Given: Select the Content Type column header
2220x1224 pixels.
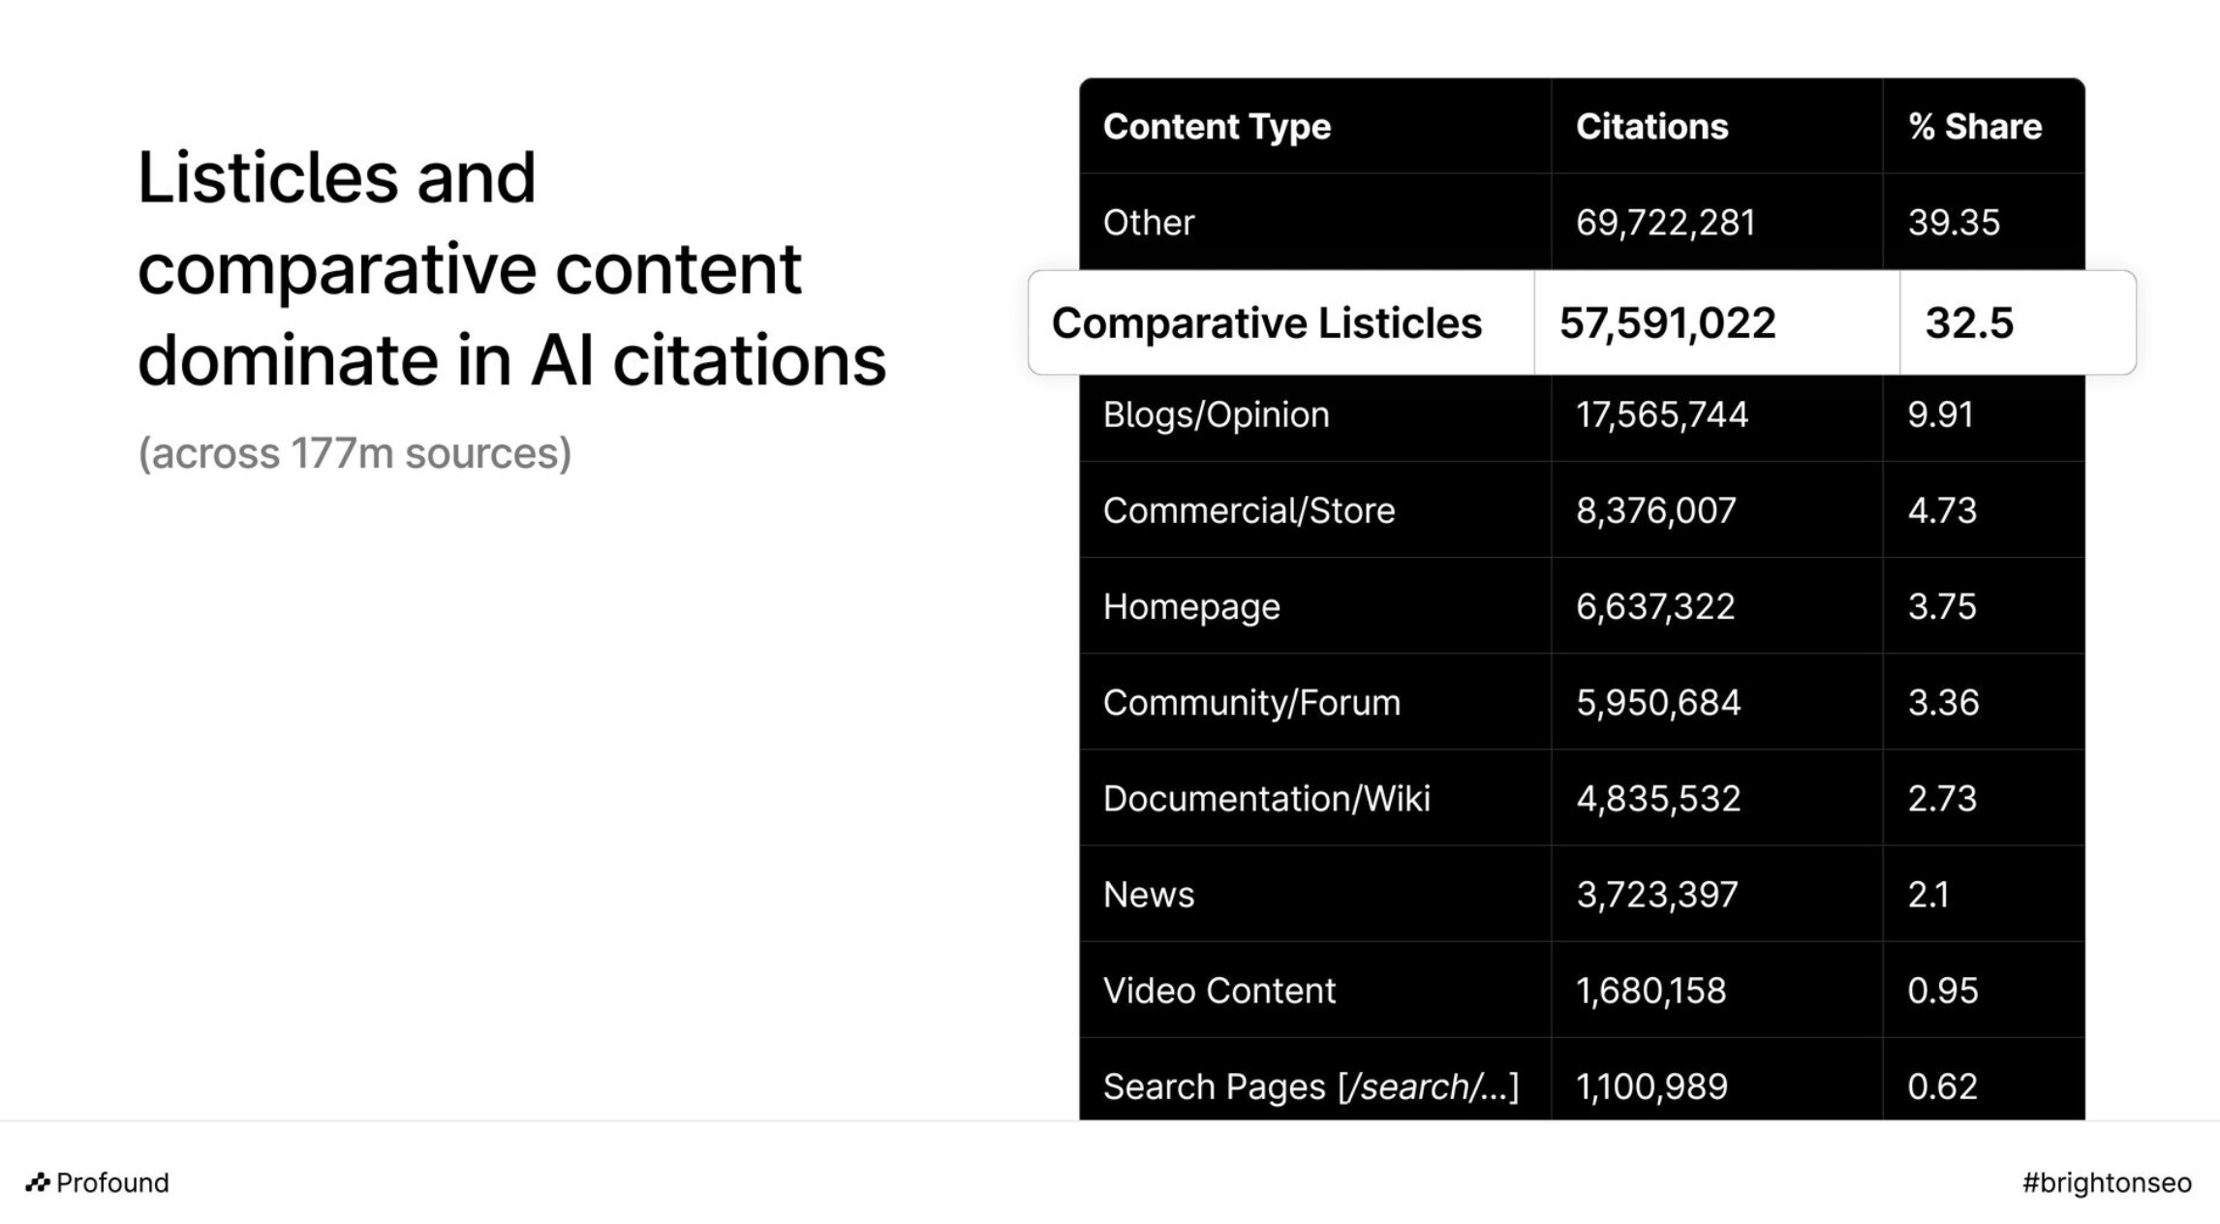Looking at the screenshot, I should [1217, 127].
